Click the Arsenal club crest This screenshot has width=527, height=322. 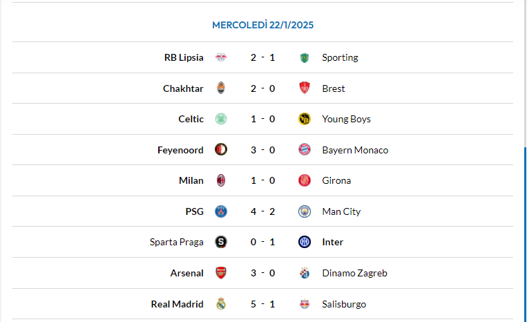pos(221,273)
